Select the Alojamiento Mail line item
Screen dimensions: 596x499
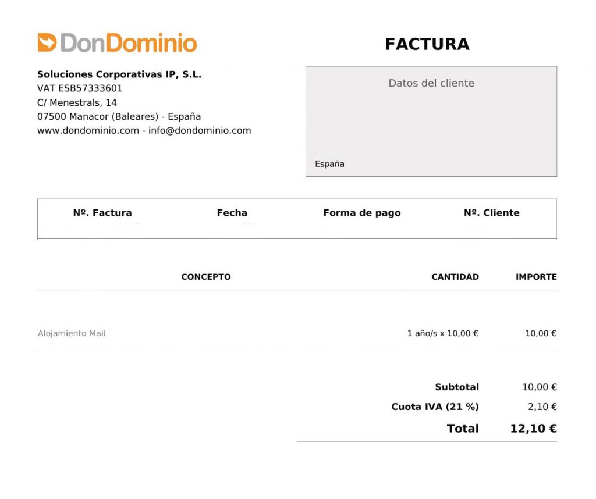click(72, 334)
